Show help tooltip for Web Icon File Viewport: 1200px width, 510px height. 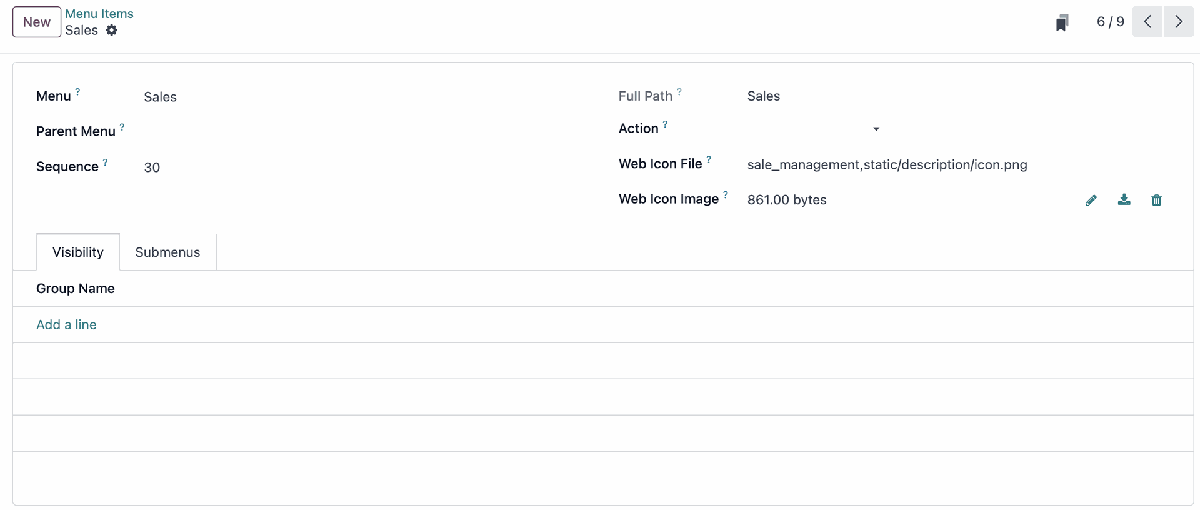coord(709,159)
